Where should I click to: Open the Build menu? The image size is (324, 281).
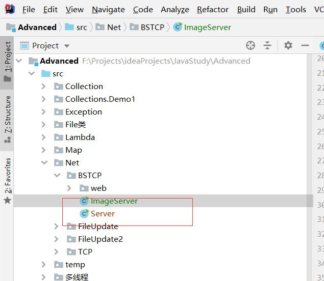pyautogui.click(x=246, y=10)
